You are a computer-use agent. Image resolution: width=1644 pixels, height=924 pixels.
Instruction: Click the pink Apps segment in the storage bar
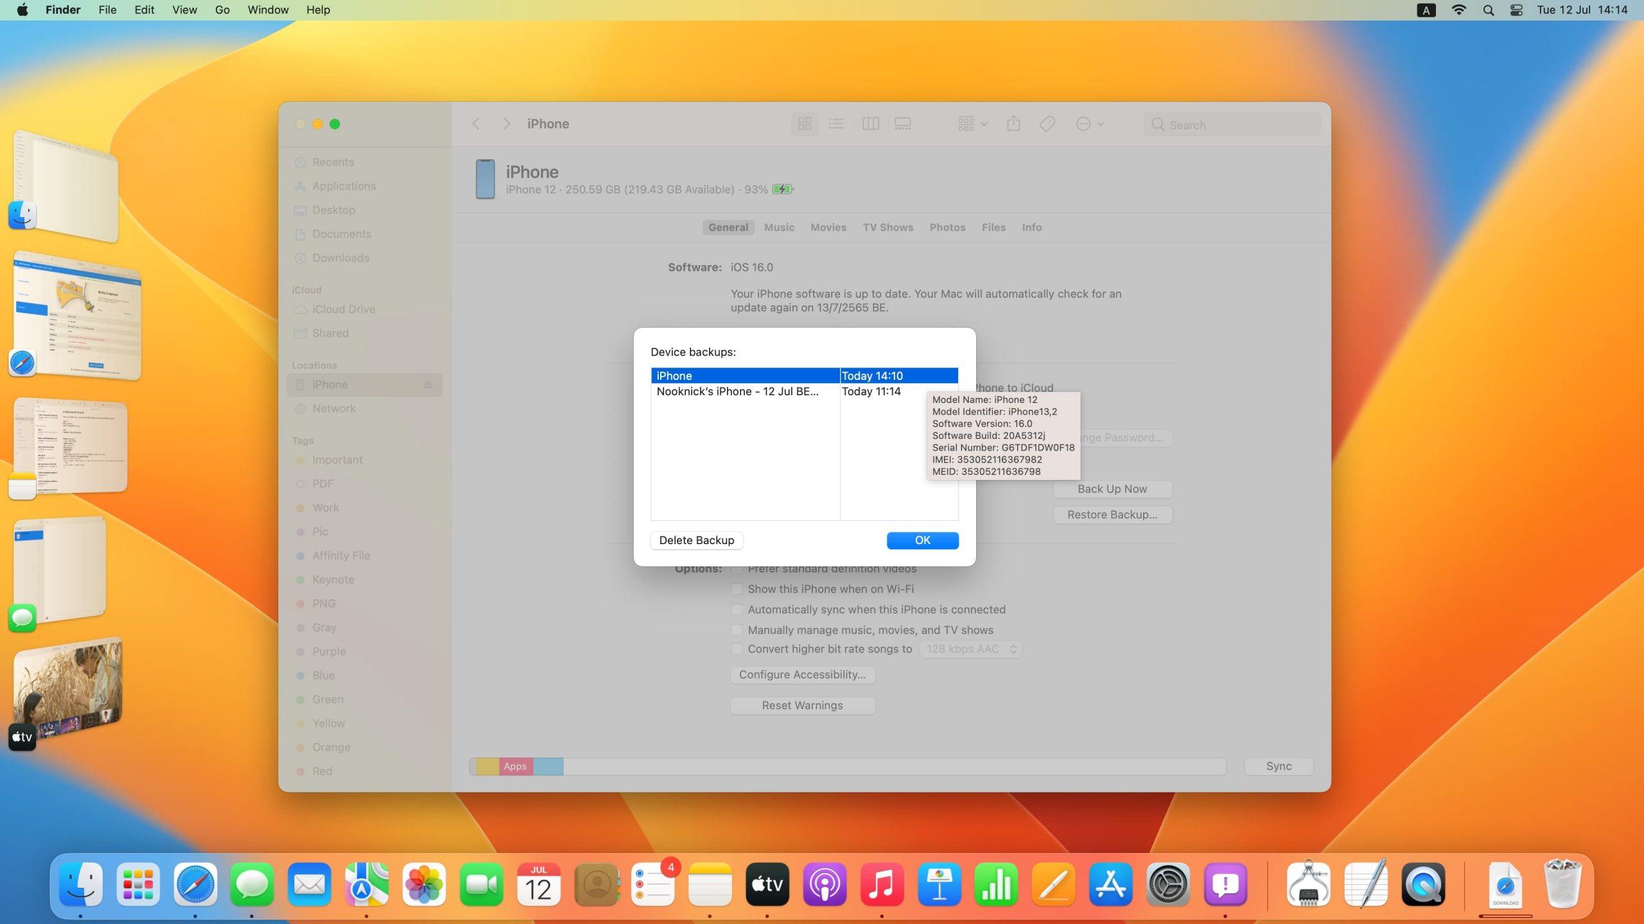[x=515, y=766]
